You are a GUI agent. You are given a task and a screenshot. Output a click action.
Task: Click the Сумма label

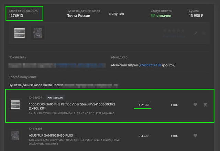coord(194,11)
